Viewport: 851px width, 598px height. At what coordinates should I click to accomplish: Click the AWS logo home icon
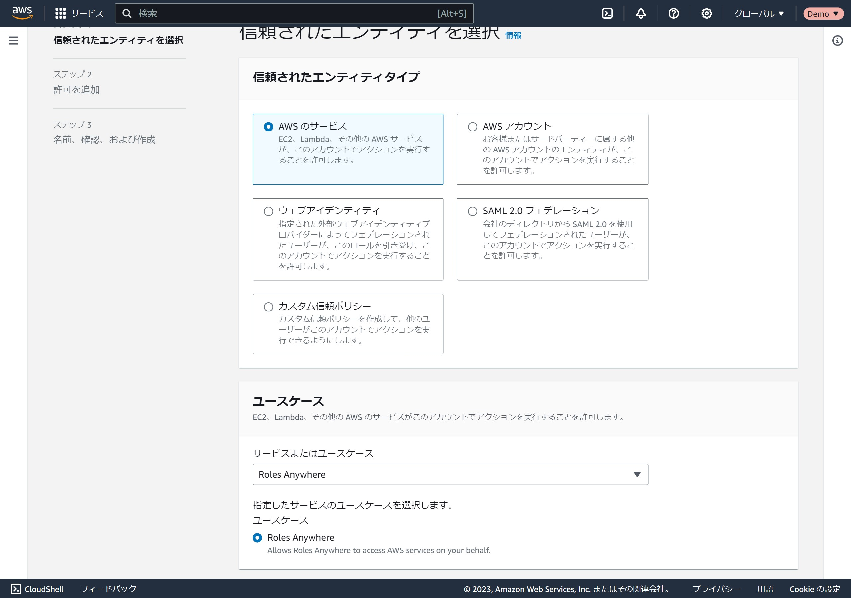point(22,13)
